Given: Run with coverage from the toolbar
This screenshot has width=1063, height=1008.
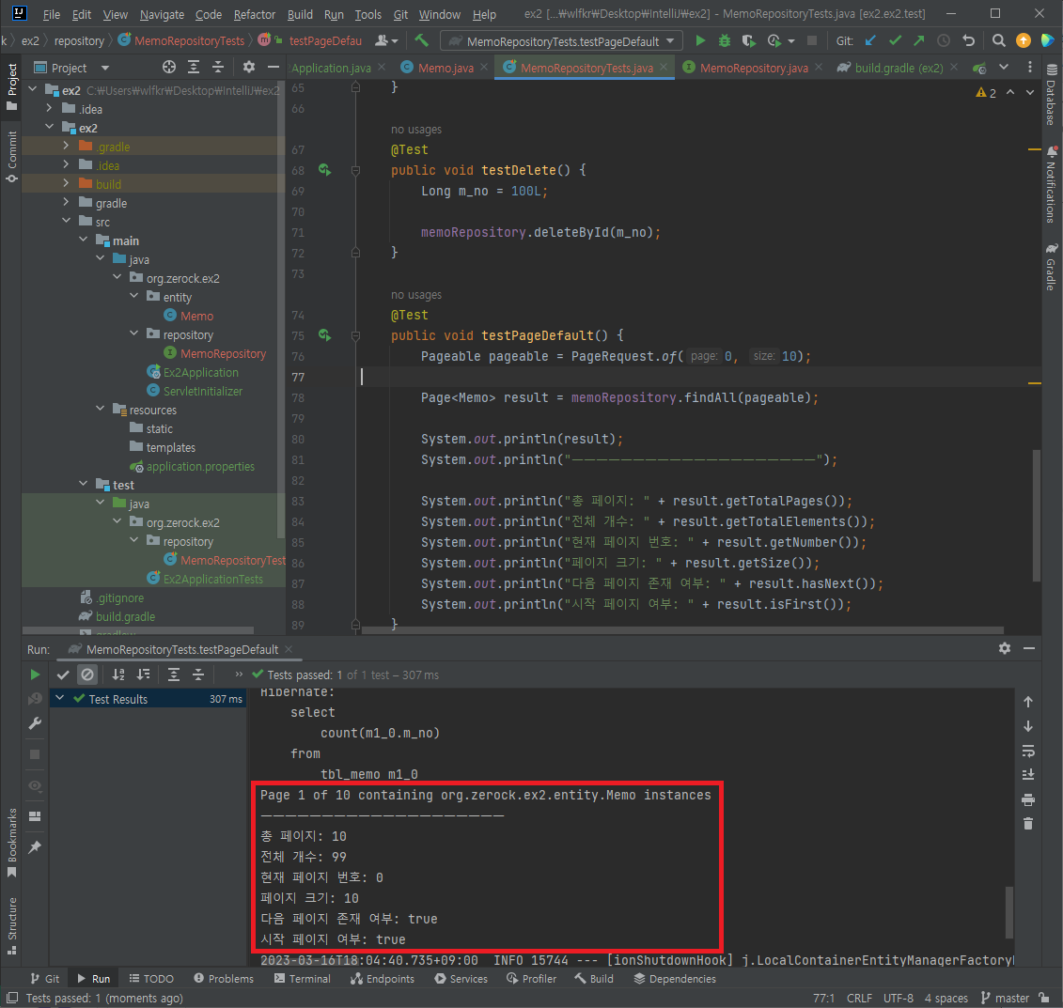Looking at the screenshot, I should [748, 40].
